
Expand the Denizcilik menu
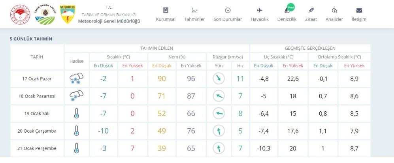[x=287, y=15]
